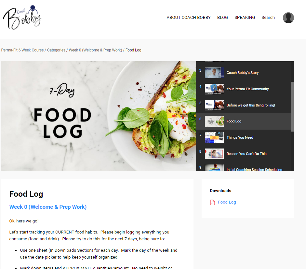Open the Things You Need lesson thumbnail
The image size is (306, 269).
(x=214, y=137)
